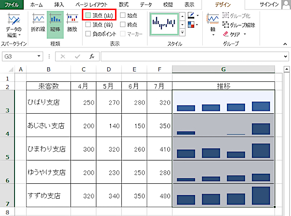Open the insert function fx dialog
The image size is (291, 216).
(92, 56)
